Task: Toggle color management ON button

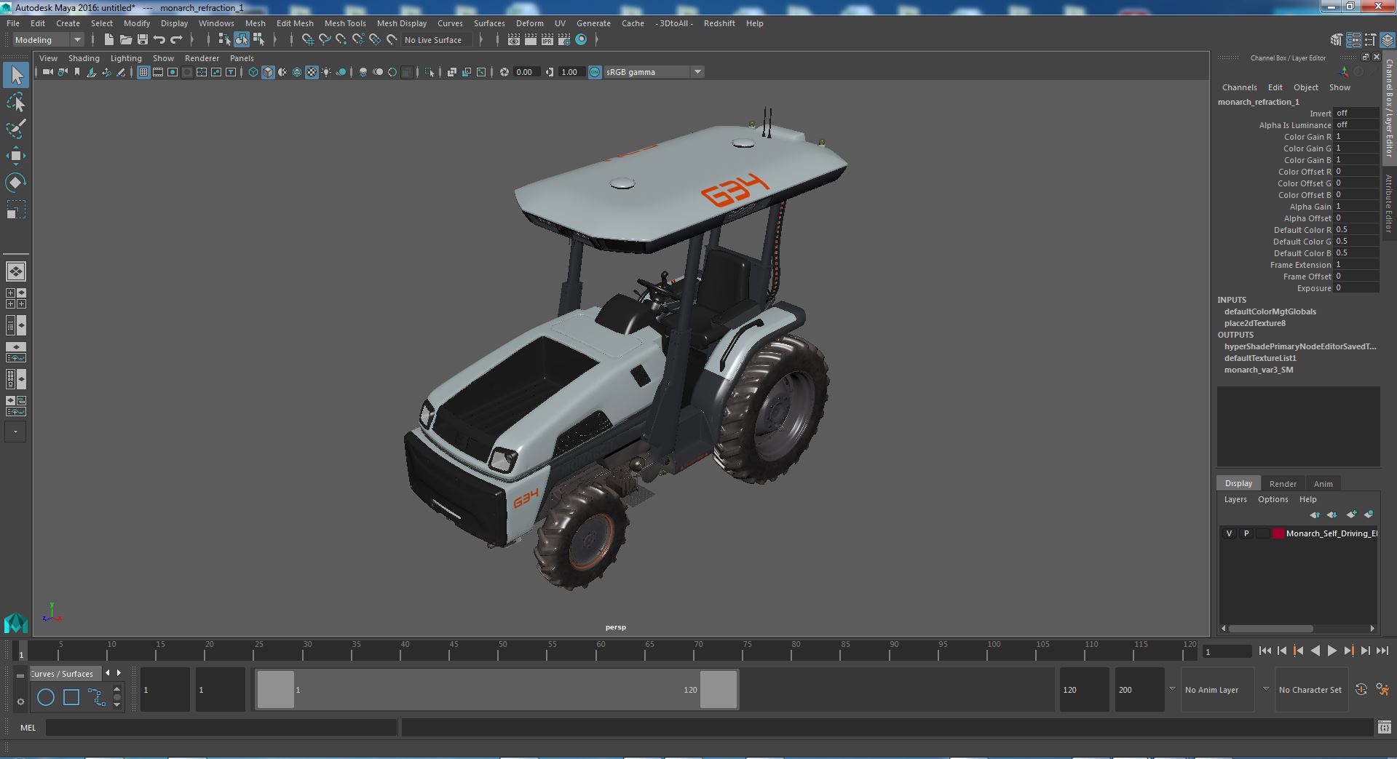Action: click(595, 72)
